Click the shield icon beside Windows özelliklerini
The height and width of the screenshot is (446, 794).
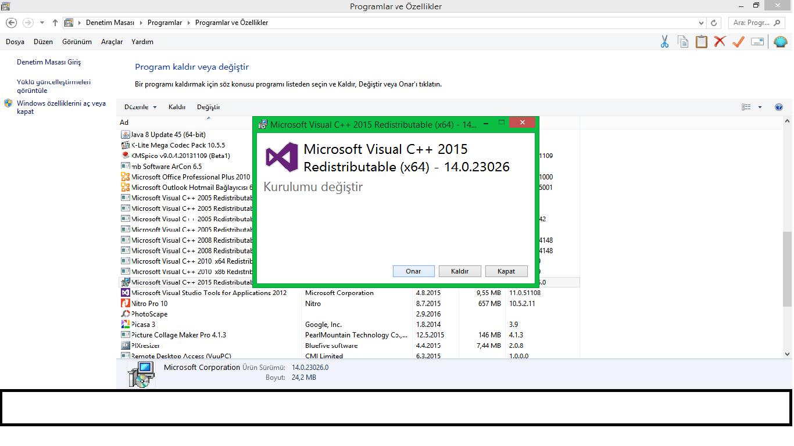point(8,103)
